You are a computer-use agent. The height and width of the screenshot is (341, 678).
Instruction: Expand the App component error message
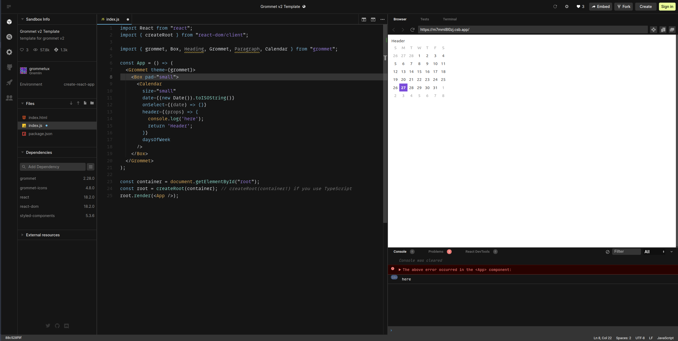pos(400,270)
